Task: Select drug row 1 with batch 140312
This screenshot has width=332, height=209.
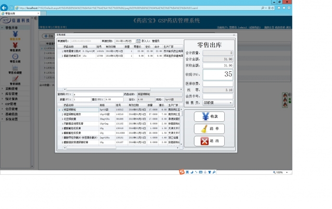Action: point(119,110)
